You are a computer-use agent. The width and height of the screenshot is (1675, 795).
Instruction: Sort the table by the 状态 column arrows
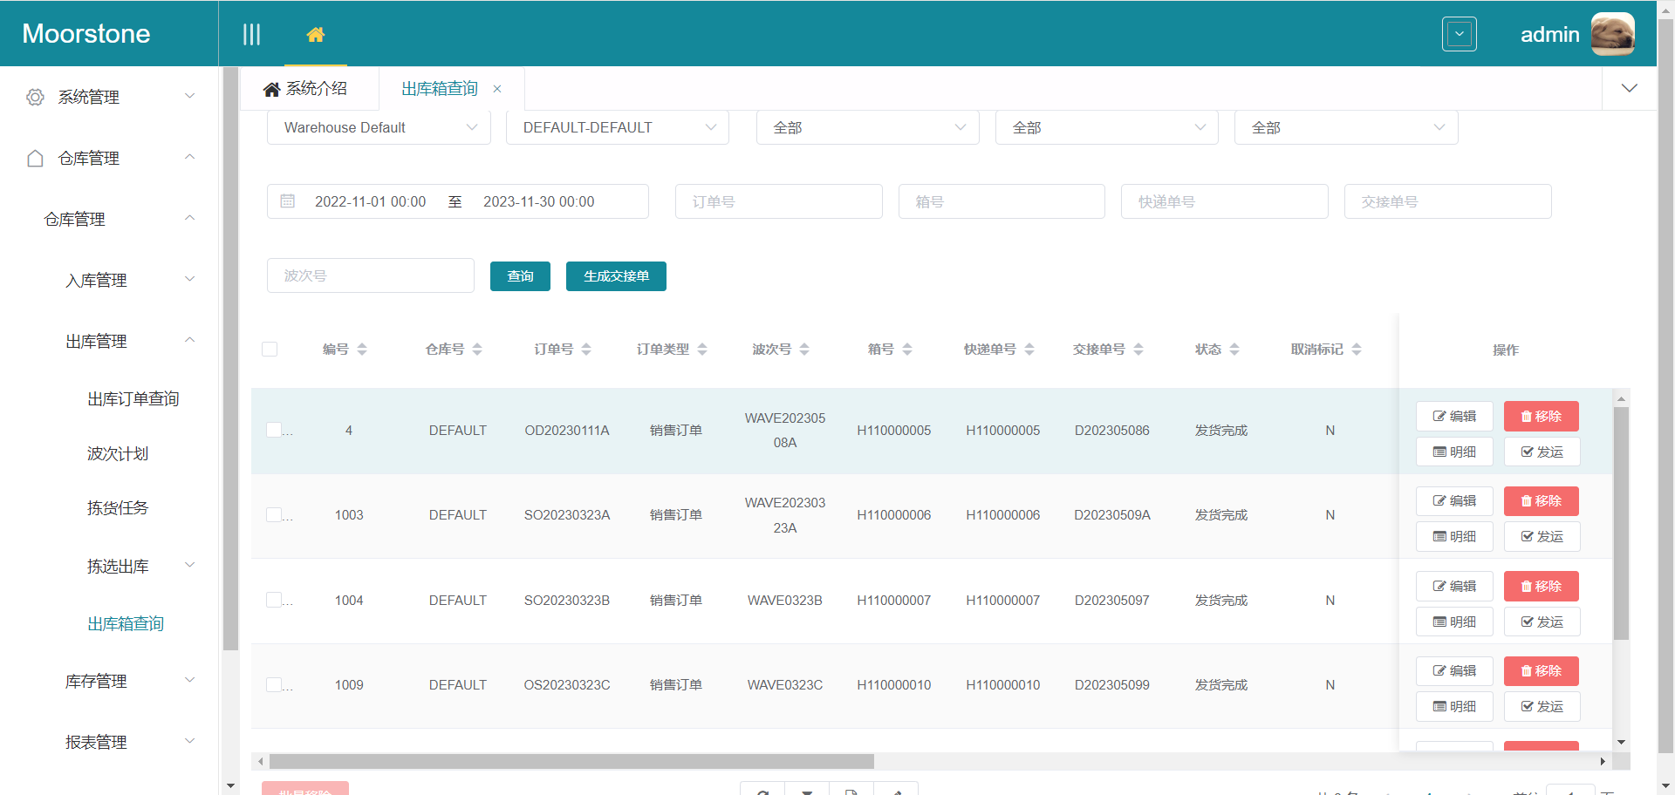tap(1234, 350)
